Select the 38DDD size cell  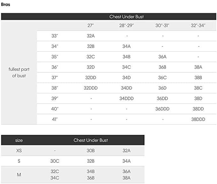coord(198,119)
